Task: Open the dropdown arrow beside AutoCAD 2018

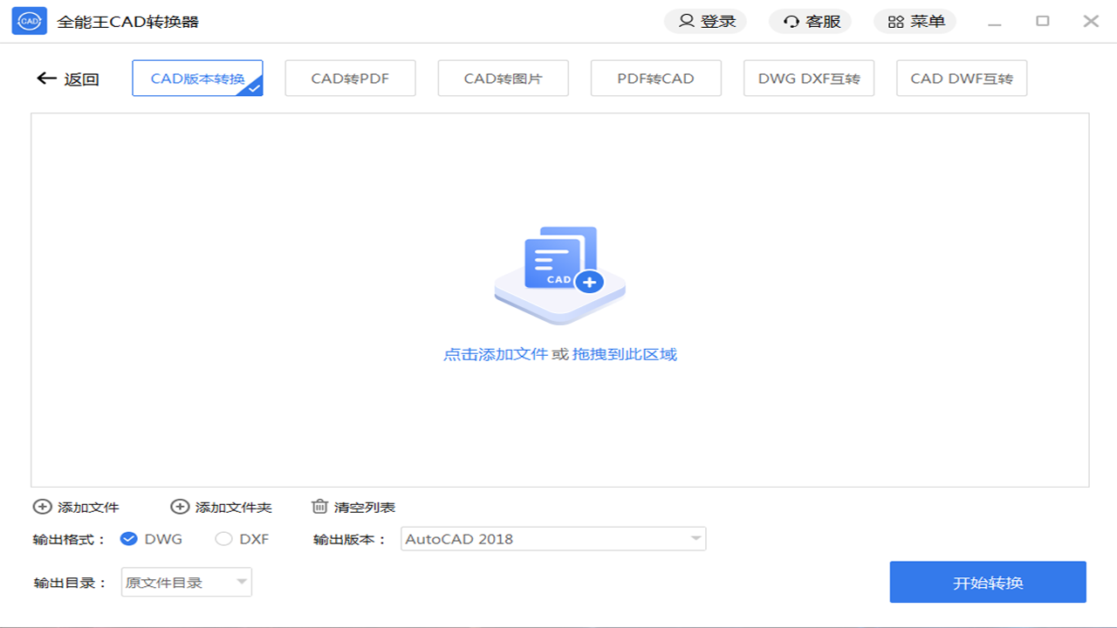Action: [694, 538]
